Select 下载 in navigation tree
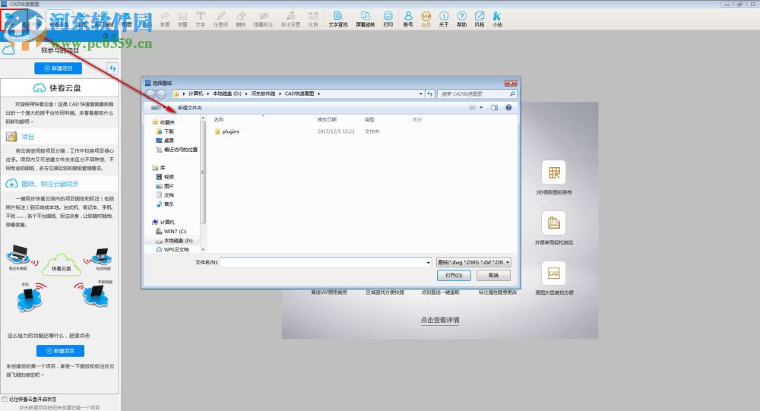Image resolution: width=760 pixels, height=411 pixels. click(x=165, y=131)
